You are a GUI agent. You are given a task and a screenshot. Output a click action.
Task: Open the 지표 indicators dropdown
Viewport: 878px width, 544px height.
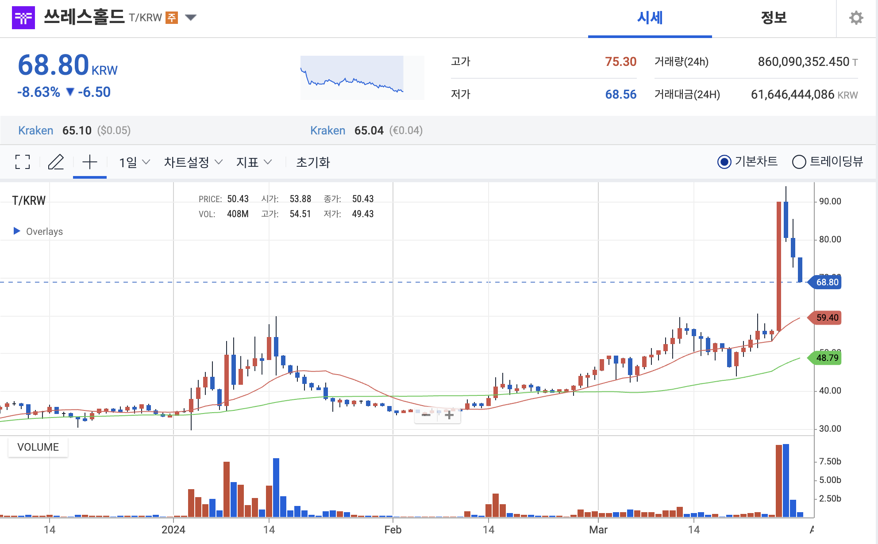254,162
